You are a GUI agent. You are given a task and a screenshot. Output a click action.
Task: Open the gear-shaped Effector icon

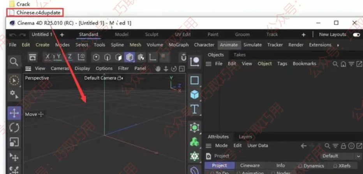[194, 156]
